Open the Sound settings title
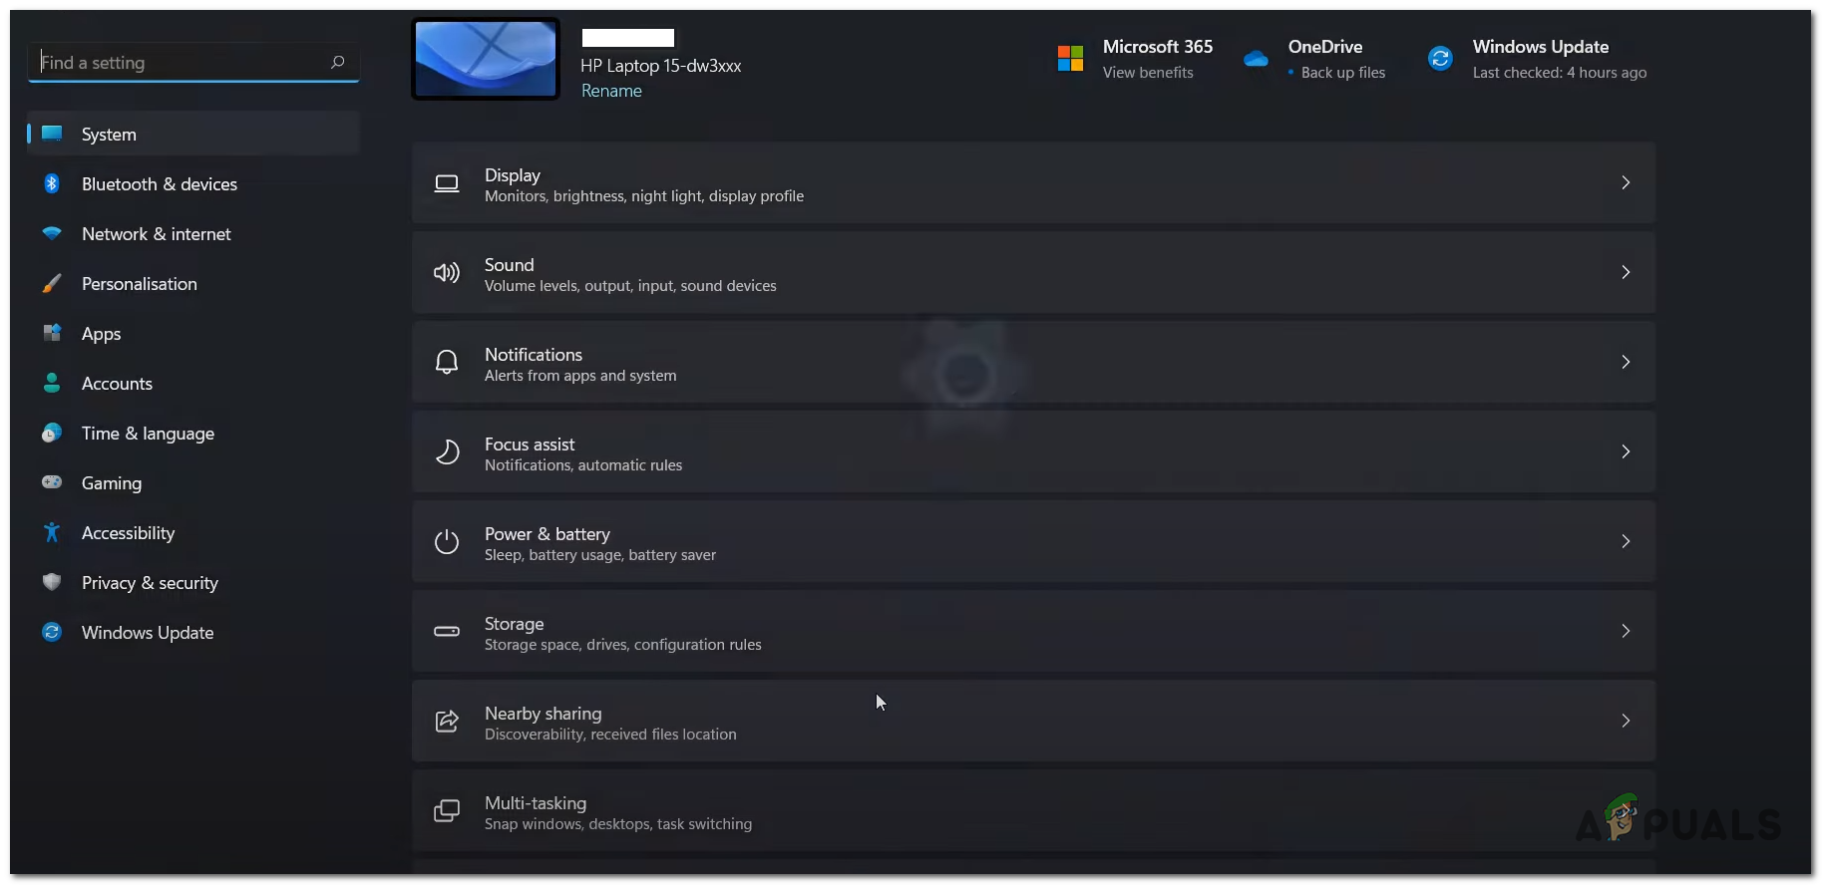This screenshot has height=885, width=1822. coord(510,264)
